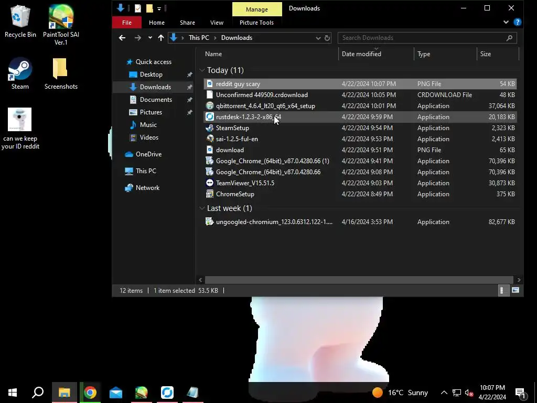Screen dimensions: 537x403
Task: Launch PaintTool SAI desktop shortcut
Action: click(61, 25)
